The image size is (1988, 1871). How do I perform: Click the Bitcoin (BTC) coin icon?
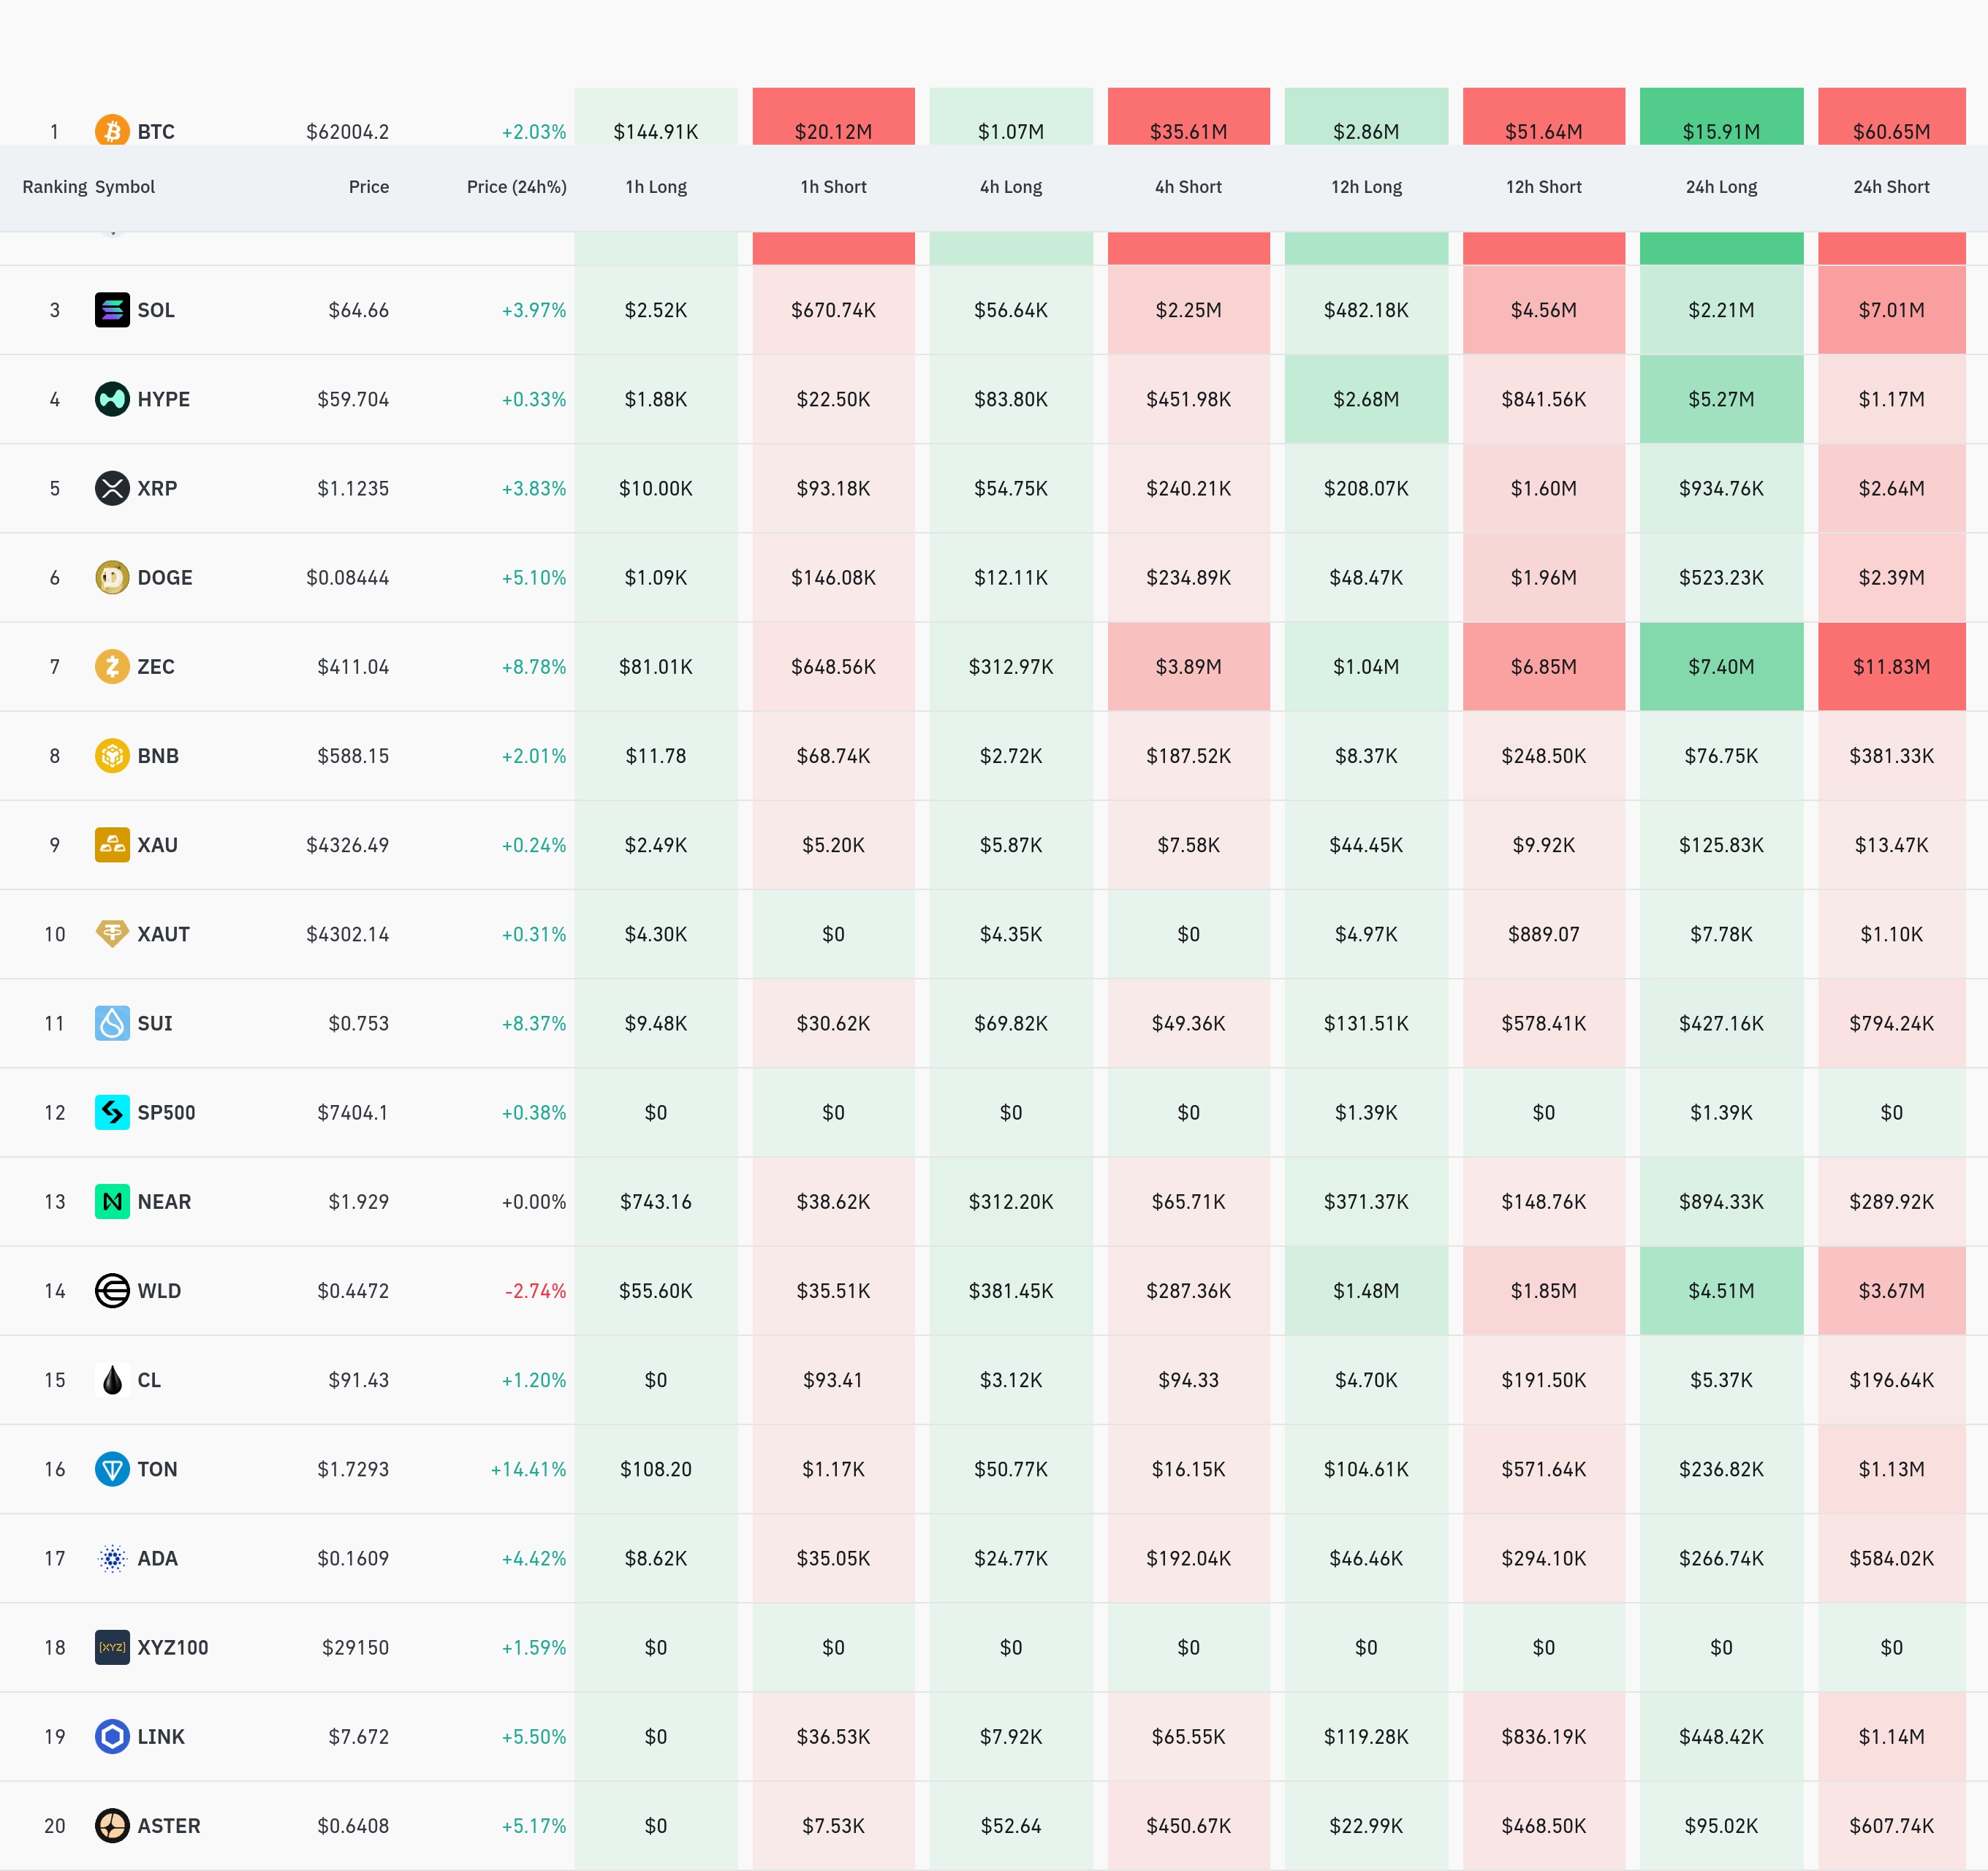[112, 131]
